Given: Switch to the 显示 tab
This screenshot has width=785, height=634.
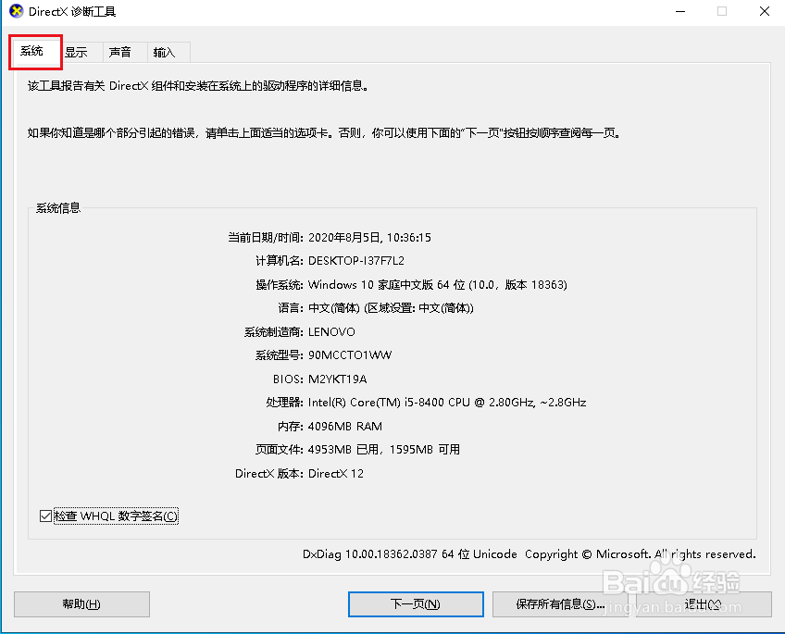Looking at the screenshot, I should (x=79, y=52).
